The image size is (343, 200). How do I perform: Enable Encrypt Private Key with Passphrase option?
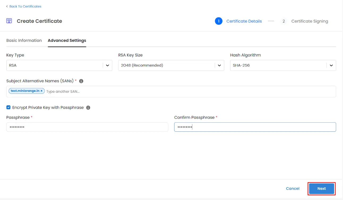(8, 107)
